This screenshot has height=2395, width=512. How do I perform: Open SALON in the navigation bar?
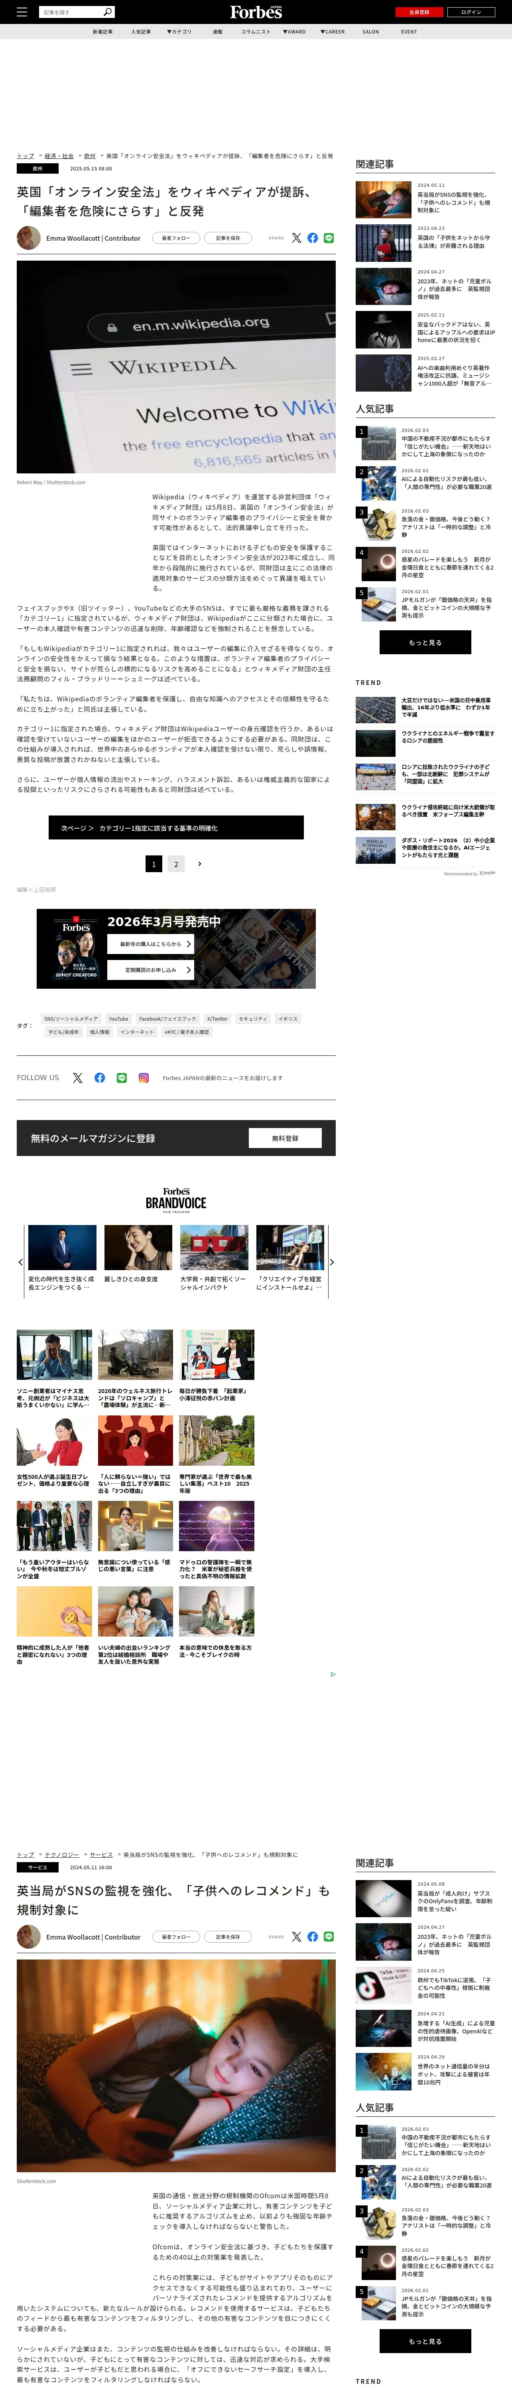pos(371,32)
